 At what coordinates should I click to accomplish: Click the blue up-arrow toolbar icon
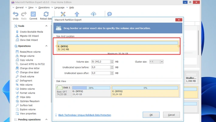pyautogui.click(x=77, y=14)
